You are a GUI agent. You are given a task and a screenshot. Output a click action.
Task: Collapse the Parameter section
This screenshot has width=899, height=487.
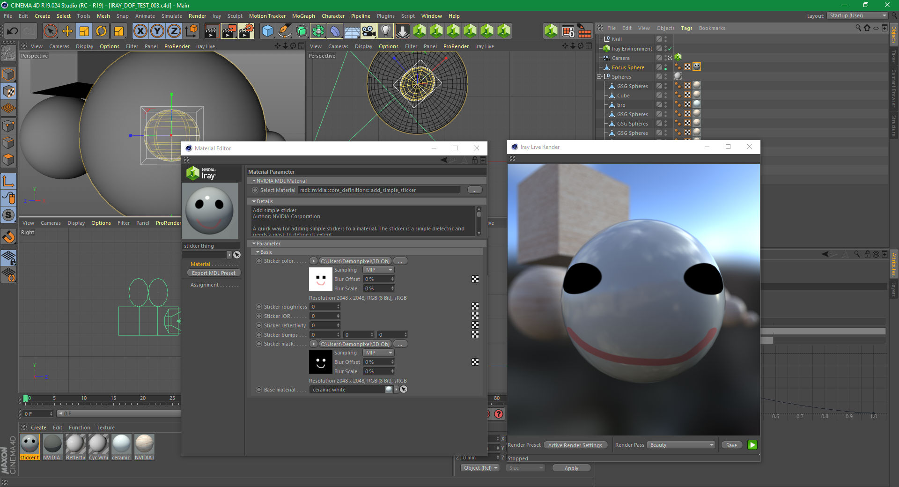pos(254,243)
